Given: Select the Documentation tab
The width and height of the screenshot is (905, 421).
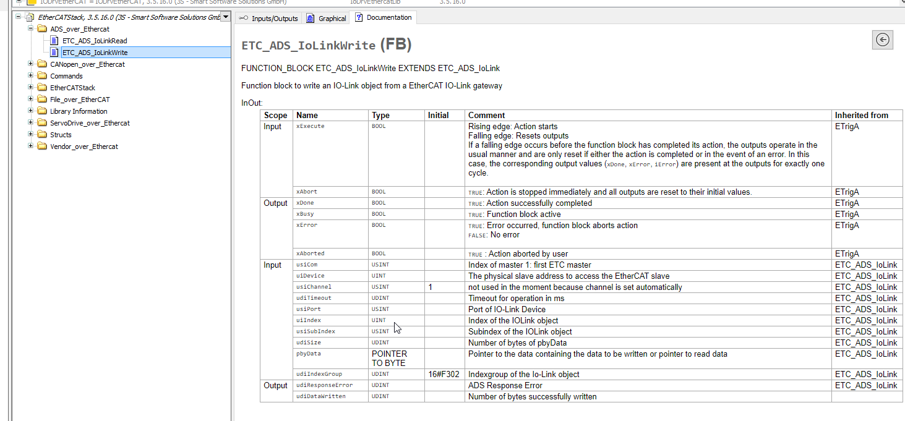Looking at the screenshot, I should coord(383,17).
